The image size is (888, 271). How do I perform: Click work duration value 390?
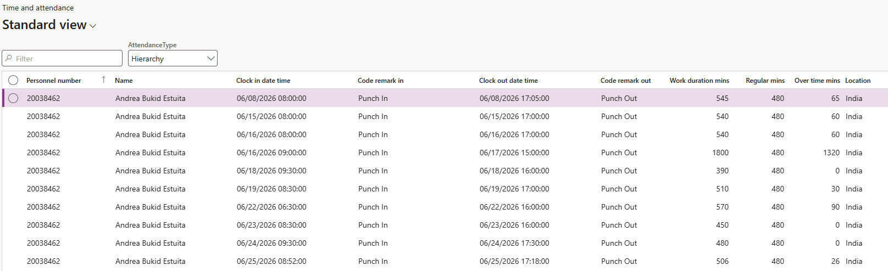tap(722, 171)
